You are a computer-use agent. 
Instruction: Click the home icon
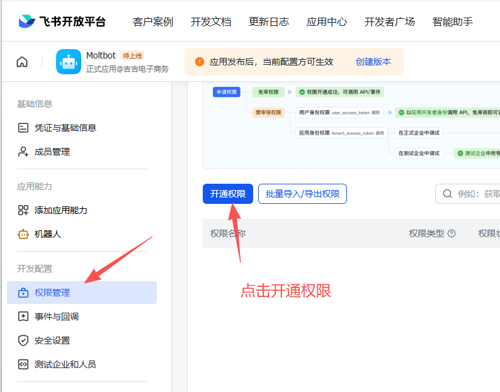tap(22, 62)
